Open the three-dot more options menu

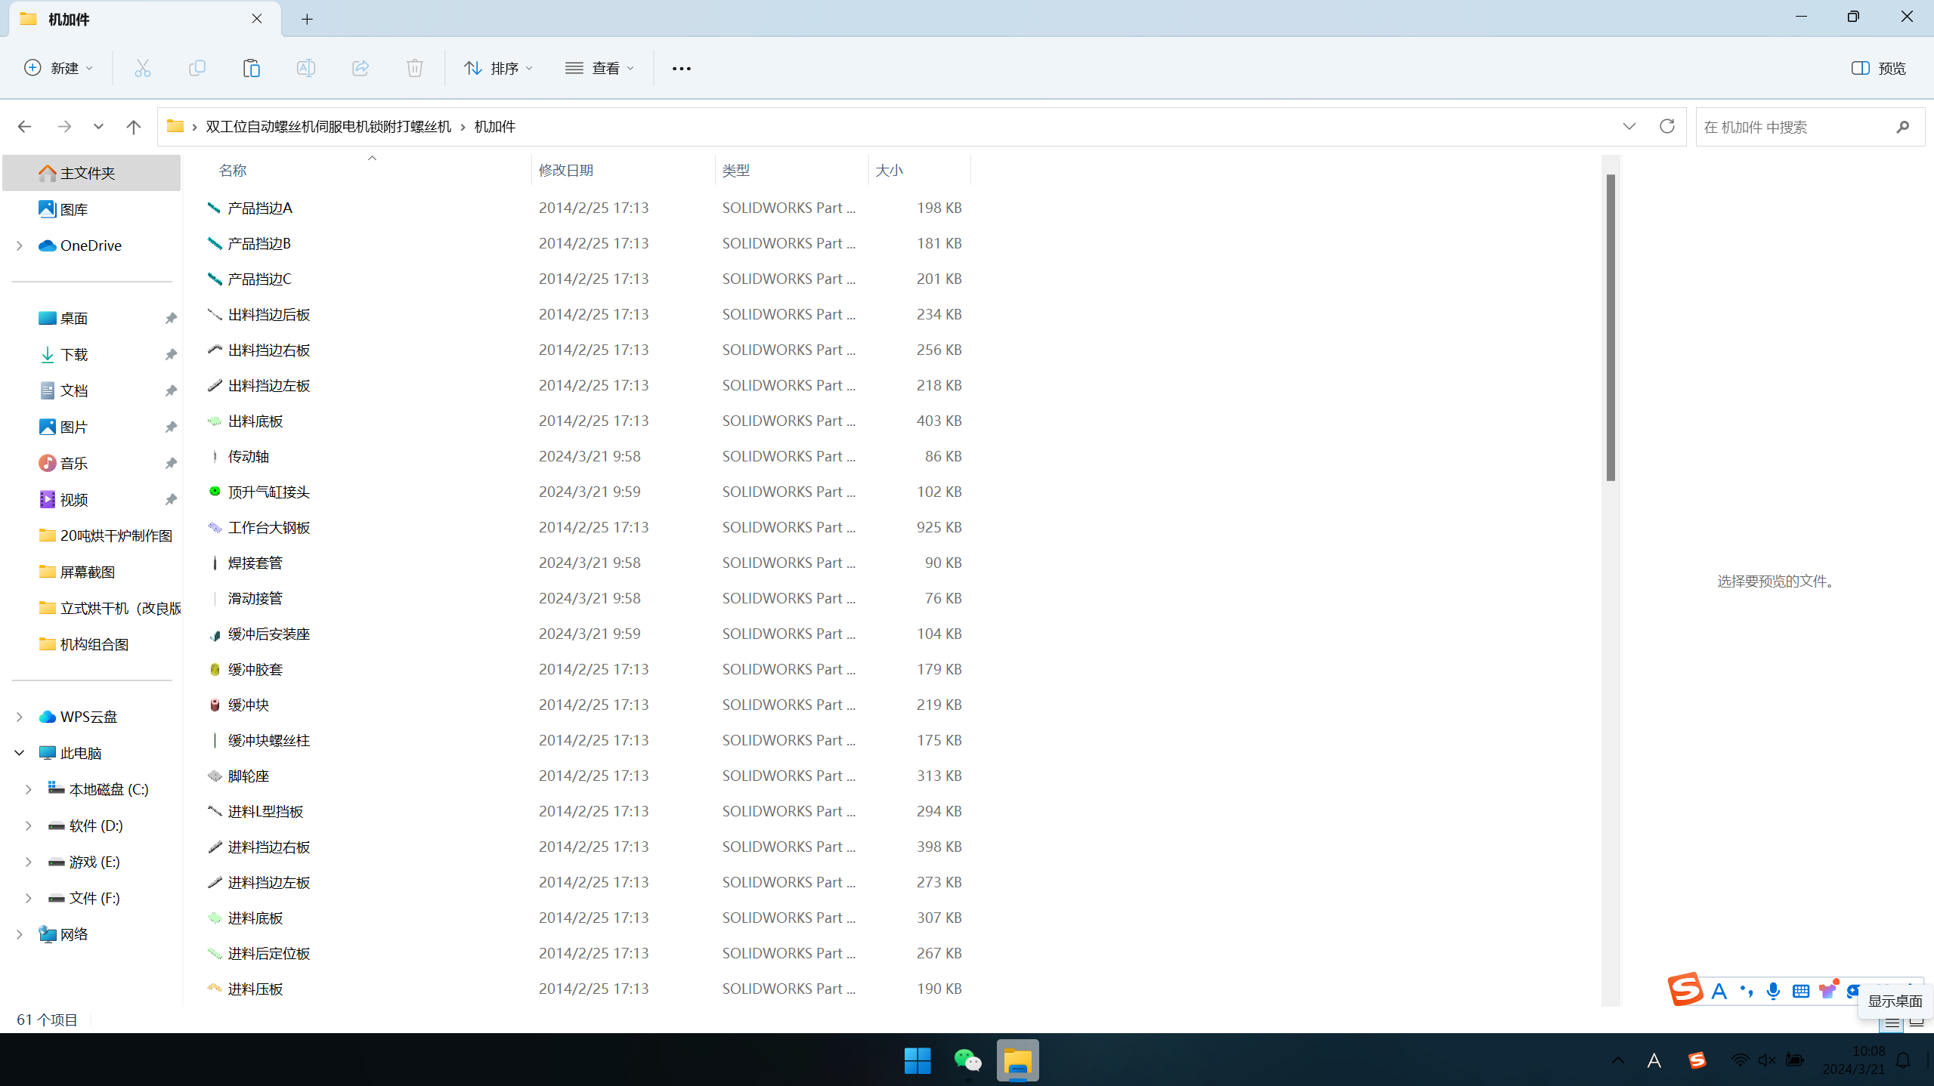[x=682, y=68]
